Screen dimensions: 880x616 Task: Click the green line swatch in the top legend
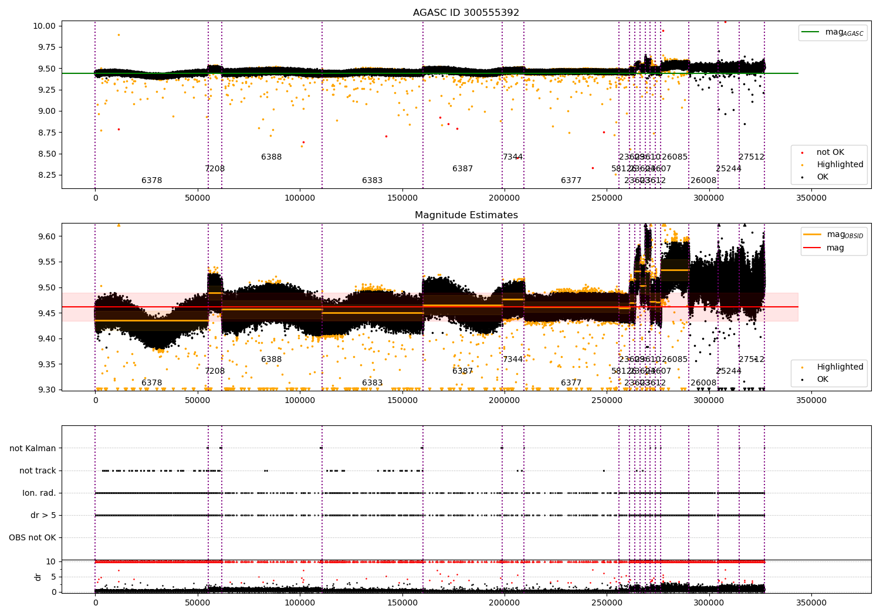coord(811,32)
